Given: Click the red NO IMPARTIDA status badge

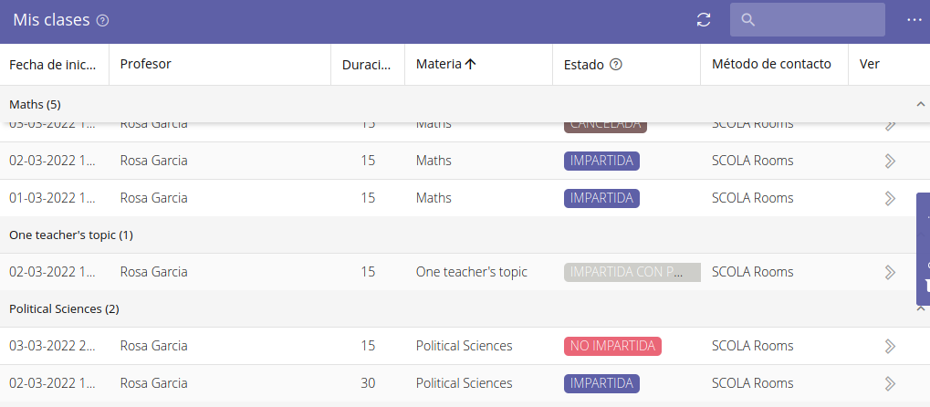Looking at the screenshot, I should click(612, 346).
